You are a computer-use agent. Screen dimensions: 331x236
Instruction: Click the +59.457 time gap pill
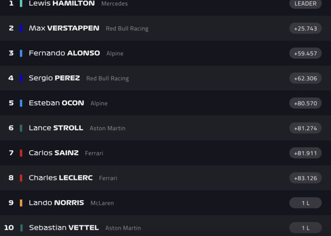(x=305, y=53)
